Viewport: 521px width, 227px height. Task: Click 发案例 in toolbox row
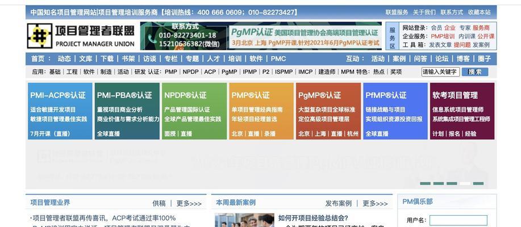click(x=481, y=44)
